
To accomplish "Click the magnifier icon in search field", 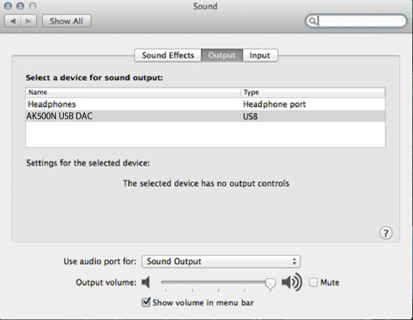I will [312, 21].
